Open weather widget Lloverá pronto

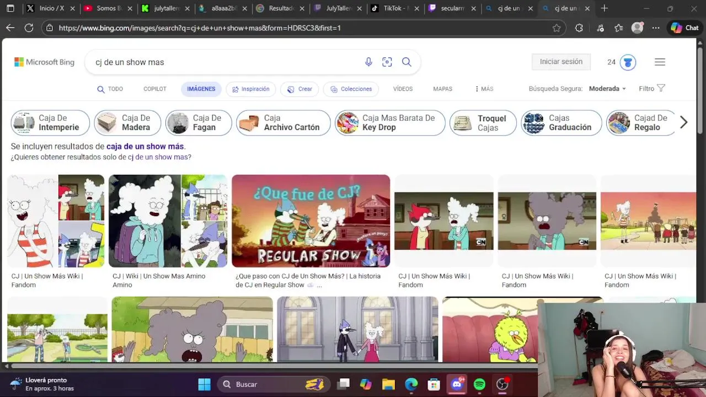42,384
